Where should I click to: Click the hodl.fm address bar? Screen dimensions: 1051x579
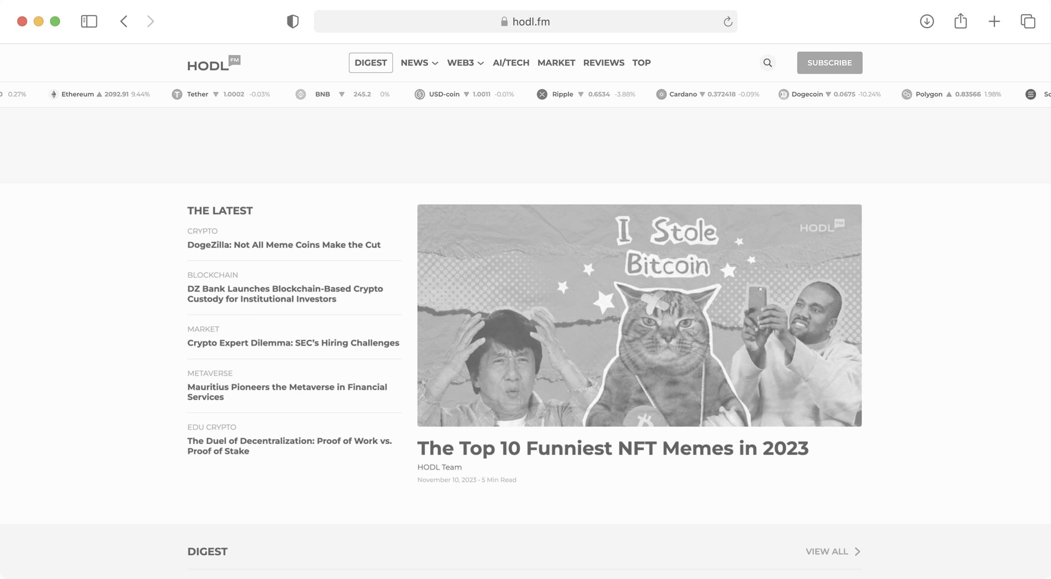[525, 21]
